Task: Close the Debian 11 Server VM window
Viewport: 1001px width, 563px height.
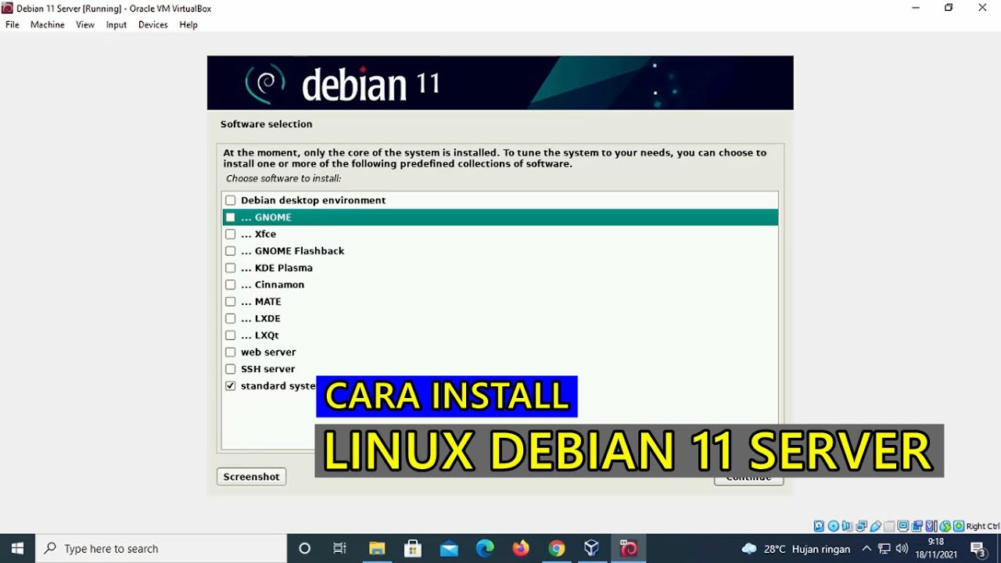Action: [x=983, y=8]
